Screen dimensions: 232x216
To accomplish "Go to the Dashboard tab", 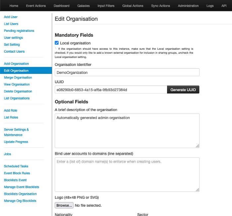I will pyautogui.click(x=62, y=6).
